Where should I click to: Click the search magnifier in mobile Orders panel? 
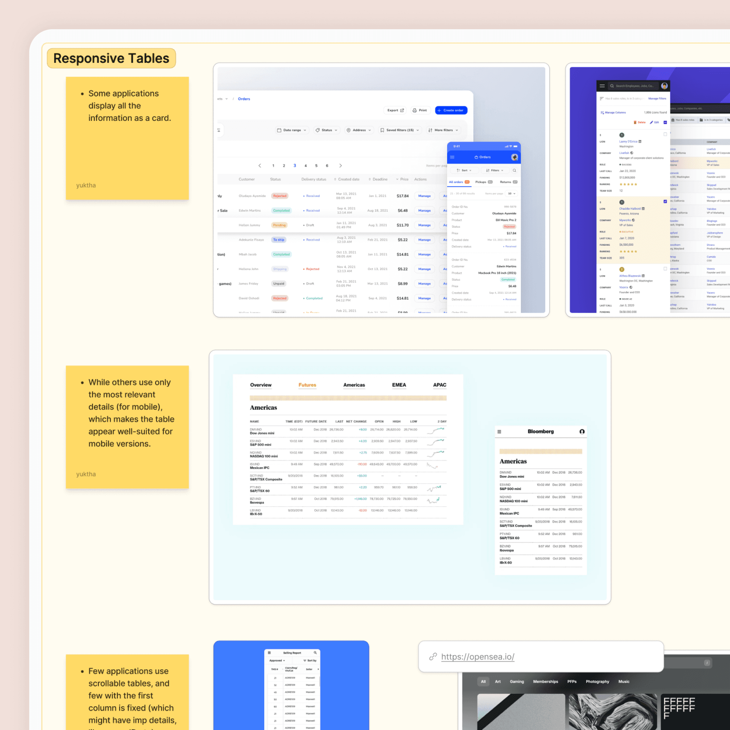(514, 170)
